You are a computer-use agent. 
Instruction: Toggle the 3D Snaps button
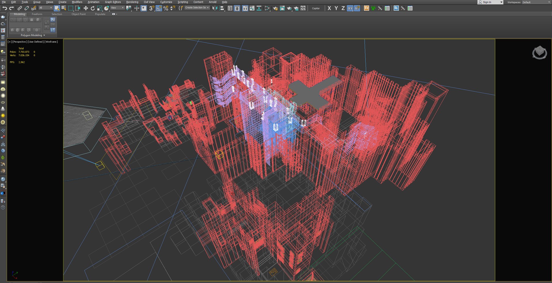point(152,8)
